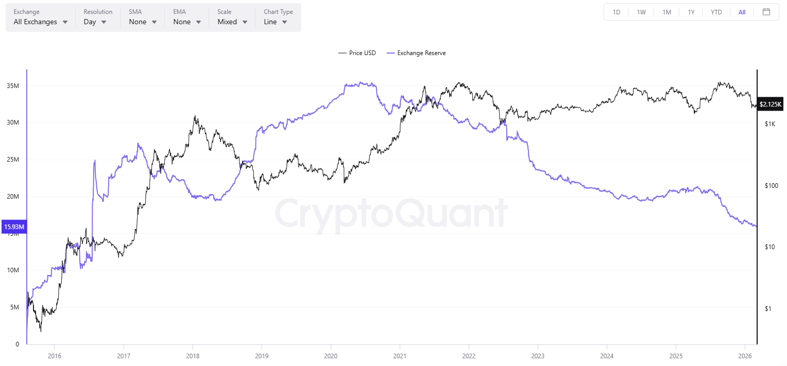Image resolution: width=787 pixels, height=366 pixels.
Task: Click the Exchange Reserve legend color marker
Action: click(390, 53)
